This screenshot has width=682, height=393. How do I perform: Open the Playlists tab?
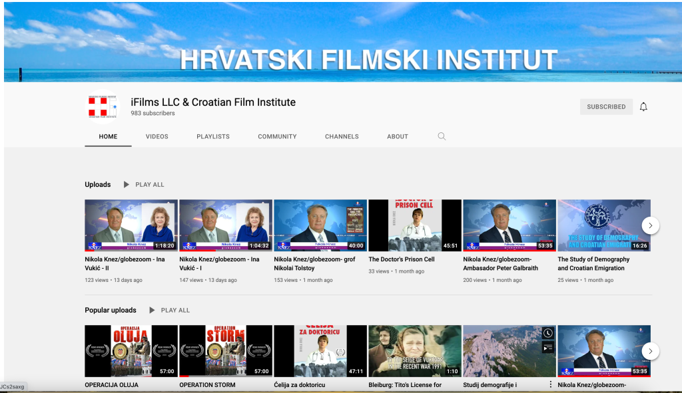tap(213, 136)
